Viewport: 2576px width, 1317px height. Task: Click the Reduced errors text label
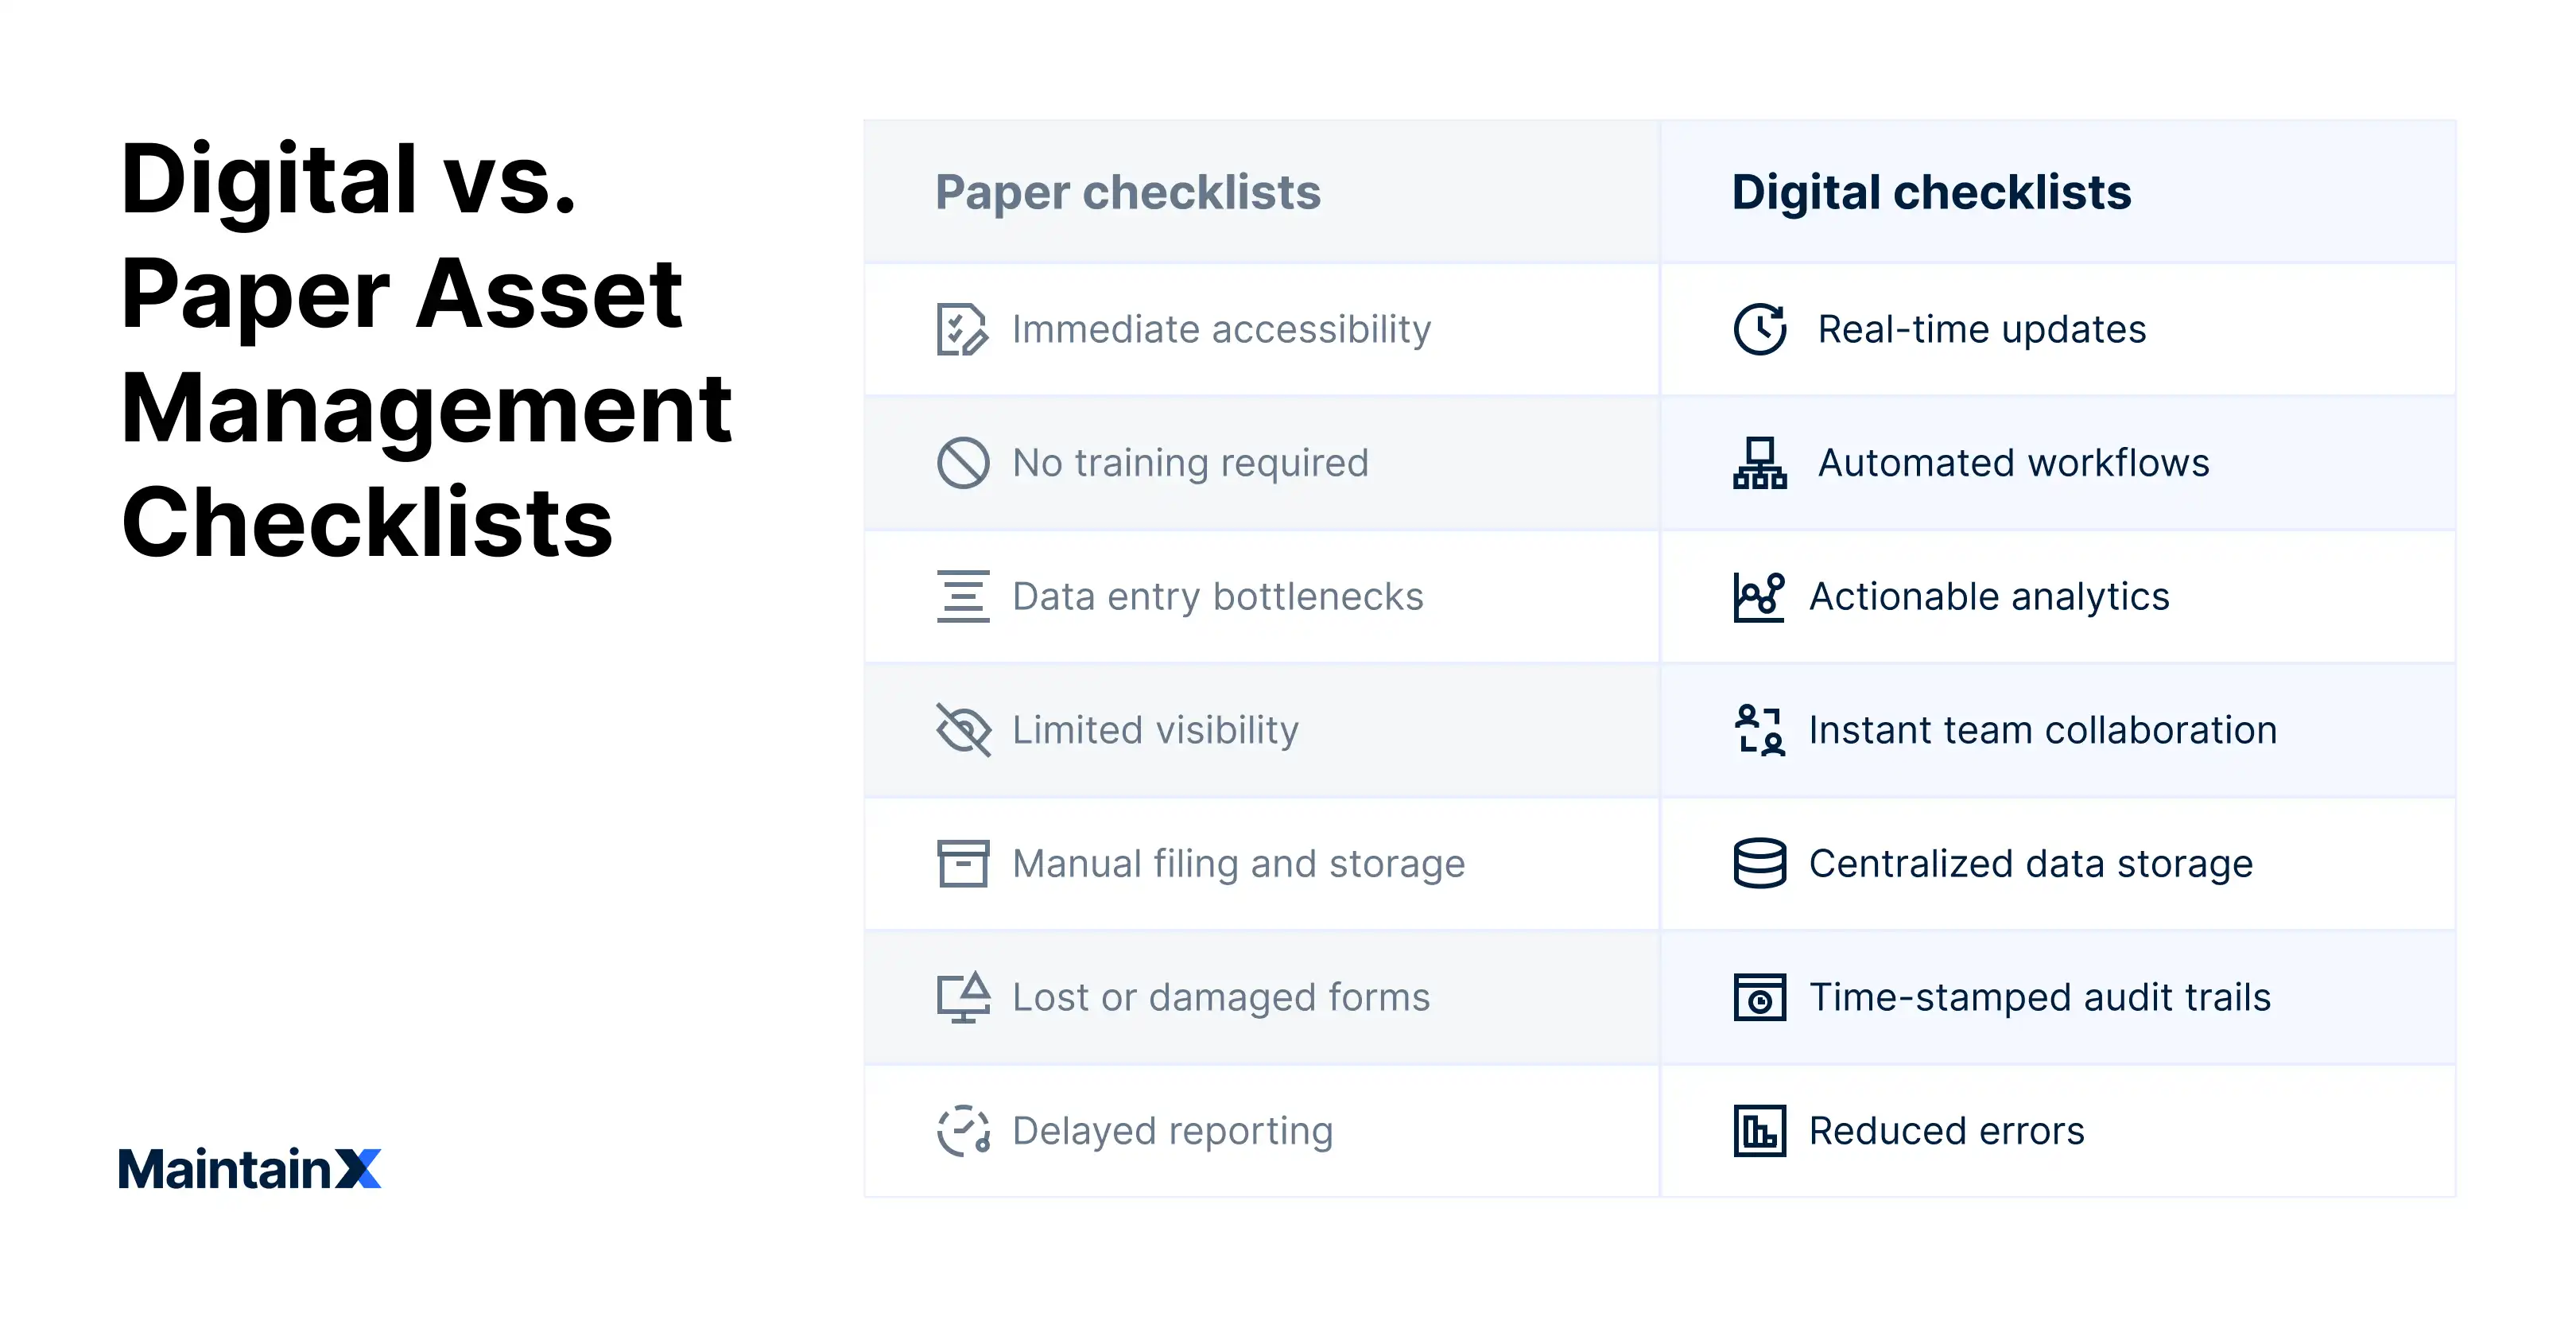1946,1131
